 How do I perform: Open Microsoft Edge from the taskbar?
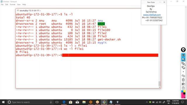64,102
